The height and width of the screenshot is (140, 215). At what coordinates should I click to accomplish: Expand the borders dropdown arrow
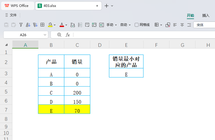(161, 25)
